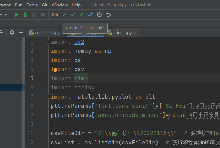Click 'csvList' variable on line 12
220x148 pixels.
63,142
